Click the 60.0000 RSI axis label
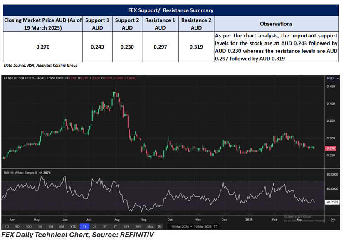This screenshot has width=346, height=240. tap(332, 189)
